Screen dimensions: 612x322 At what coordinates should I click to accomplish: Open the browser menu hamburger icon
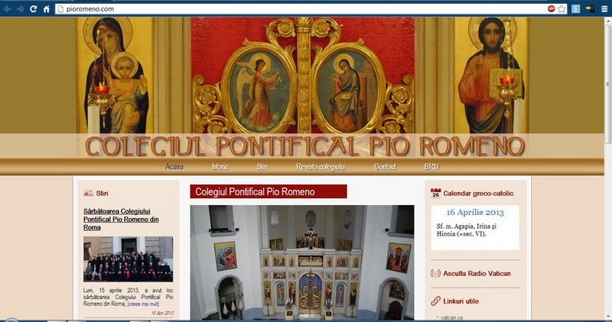click(x=604, y=8)
